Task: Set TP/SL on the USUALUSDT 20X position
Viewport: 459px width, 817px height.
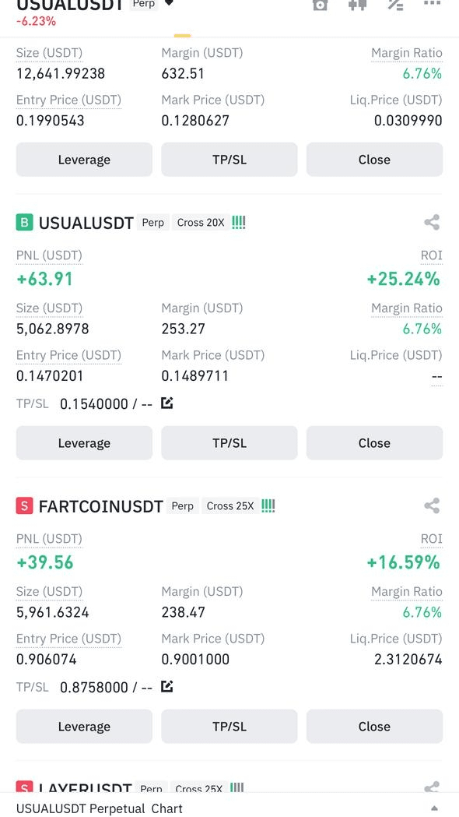Action: [x=229, y=443]
